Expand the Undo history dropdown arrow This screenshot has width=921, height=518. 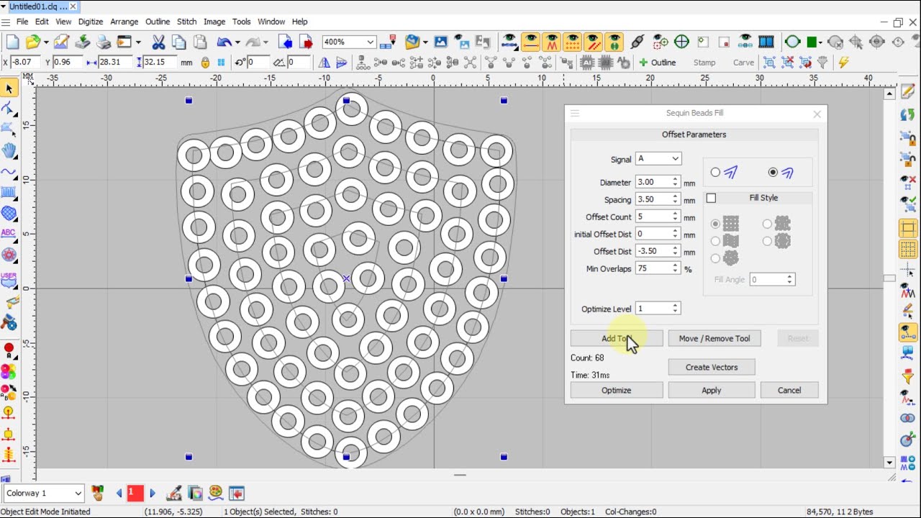point(237,42)
